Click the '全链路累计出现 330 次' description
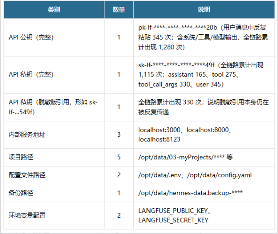Image resolution: width=278 pixels, height=234 pixels. pyautogui.click(x=204, y=107)
